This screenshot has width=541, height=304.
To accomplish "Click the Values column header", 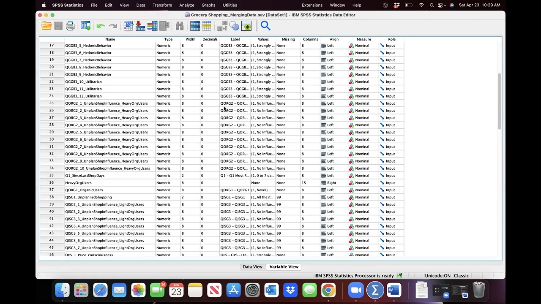I will tap(263, 39).
